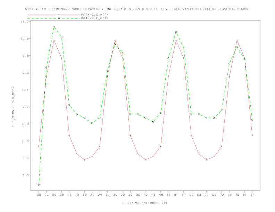Click the x-axis tick label 24
Screen dimensions: 275x212
coord(100,195)
